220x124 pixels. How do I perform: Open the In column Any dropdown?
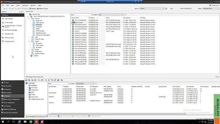111,15
